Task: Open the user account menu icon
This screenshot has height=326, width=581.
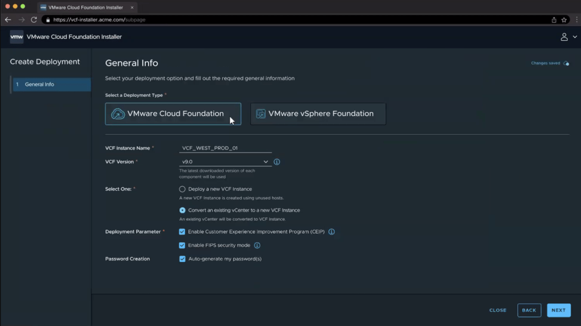Action: 564,37
